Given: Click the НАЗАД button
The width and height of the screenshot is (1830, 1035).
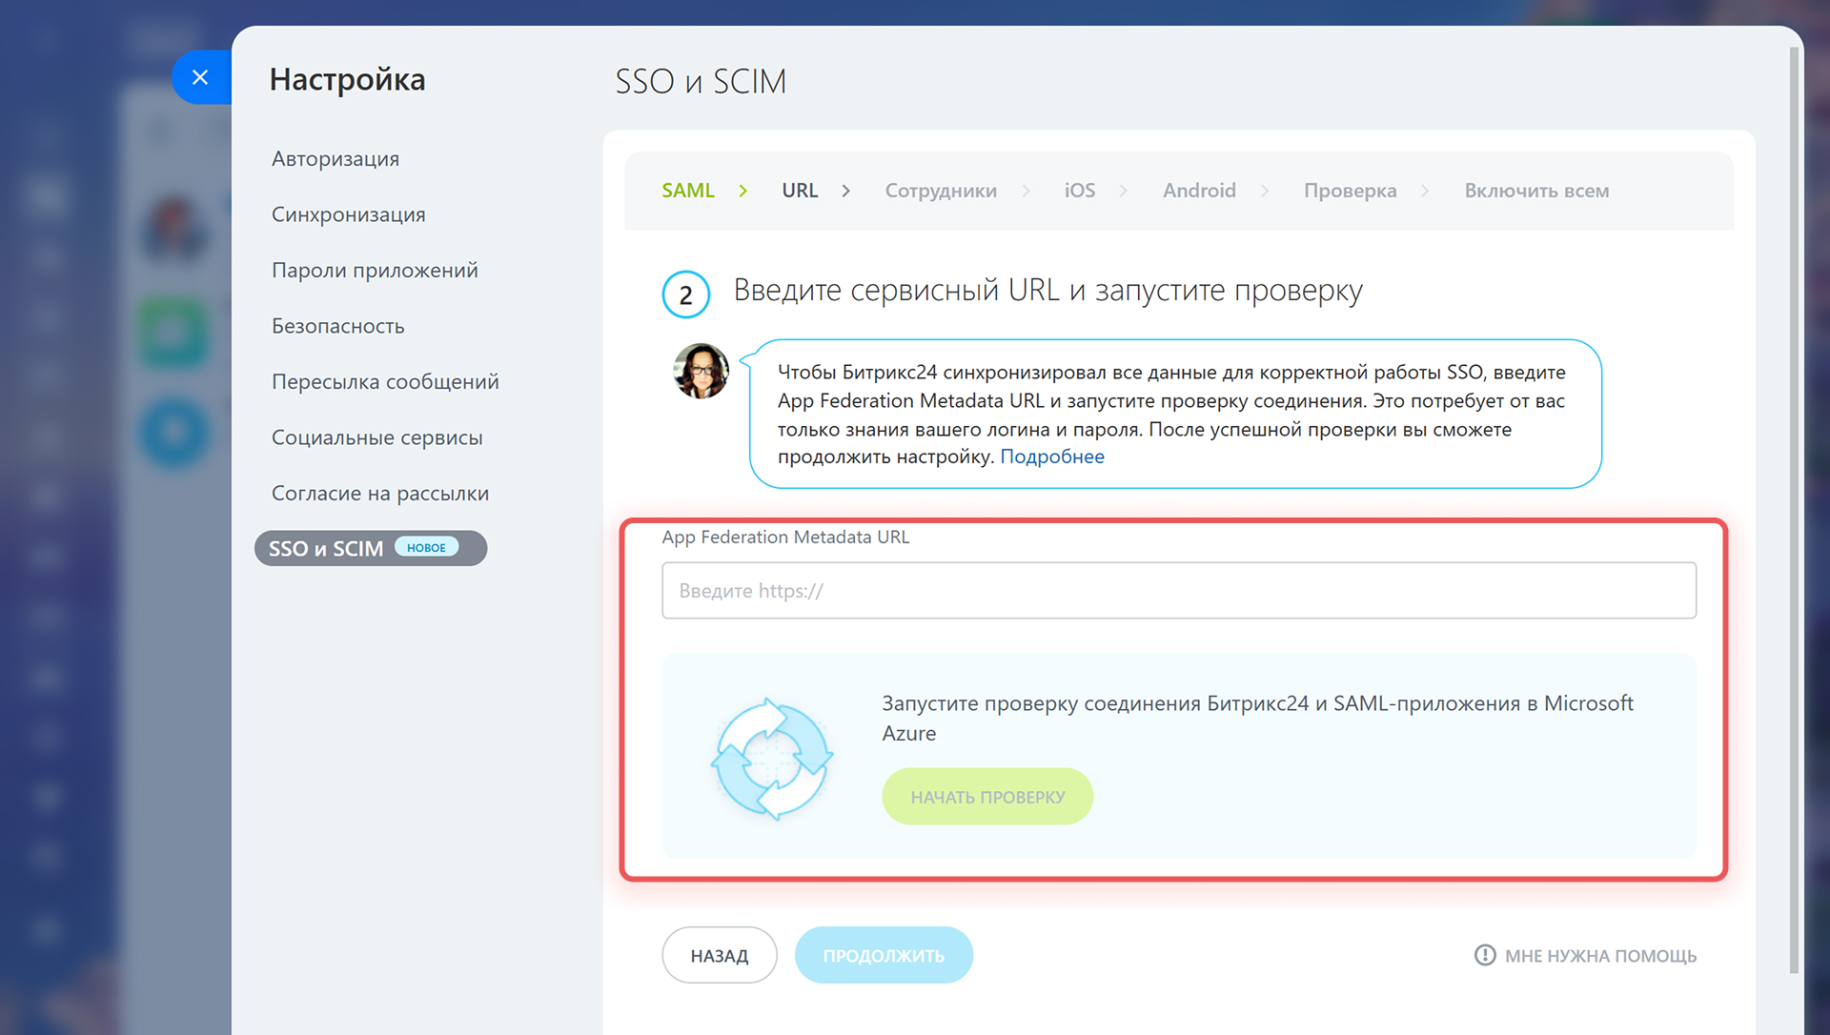Looking at the screenshot, I should click(720, 955).
